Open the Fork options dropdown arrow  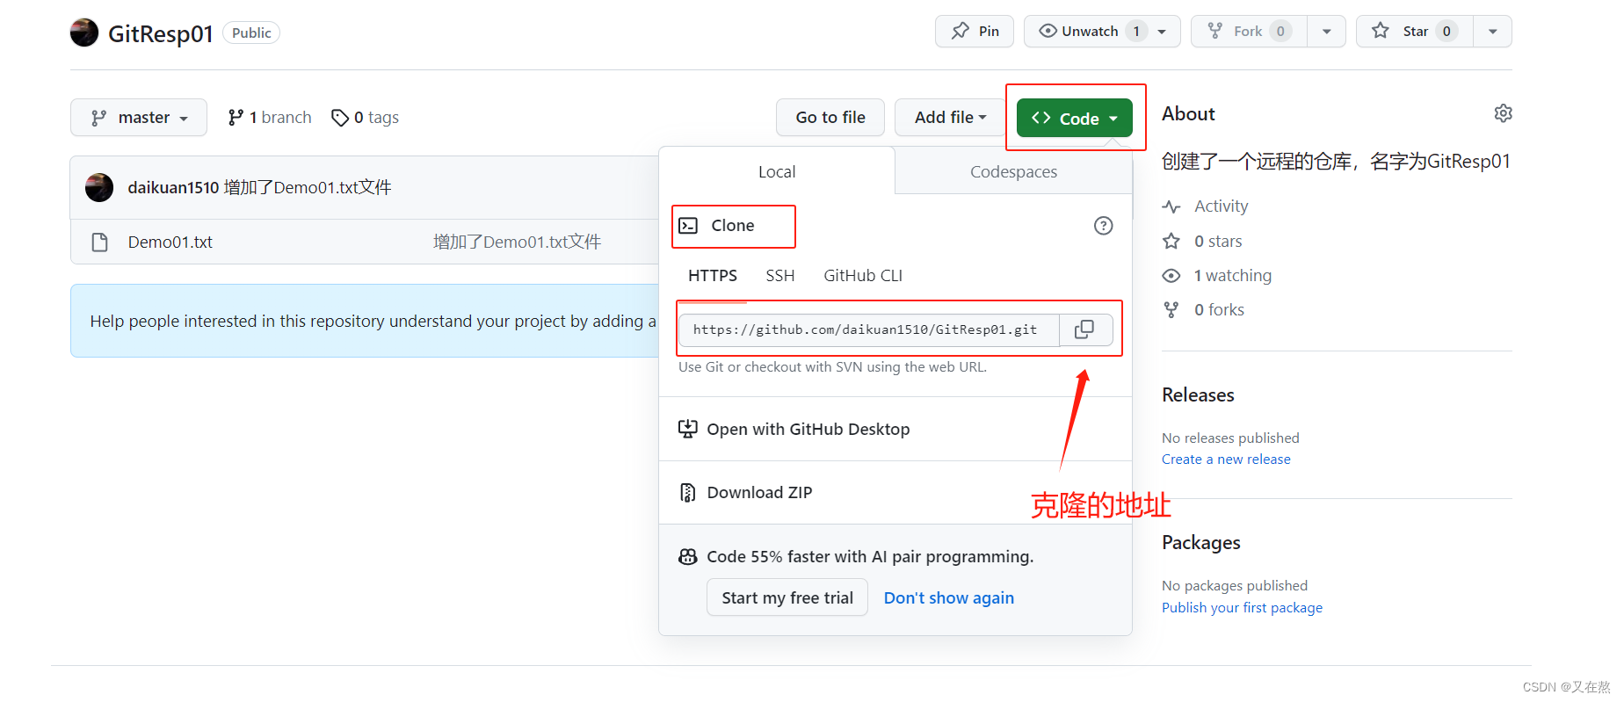pyautogui.click(x=1327, y=32)
